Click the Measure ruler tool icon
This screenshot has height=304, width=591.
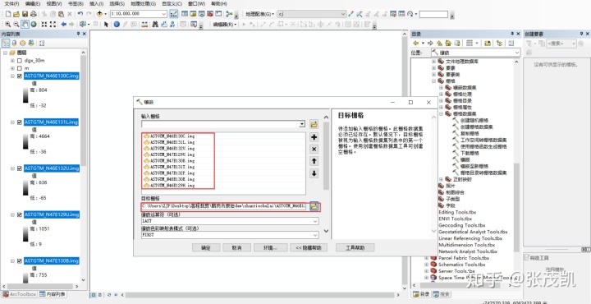click(x=144, y=24)
